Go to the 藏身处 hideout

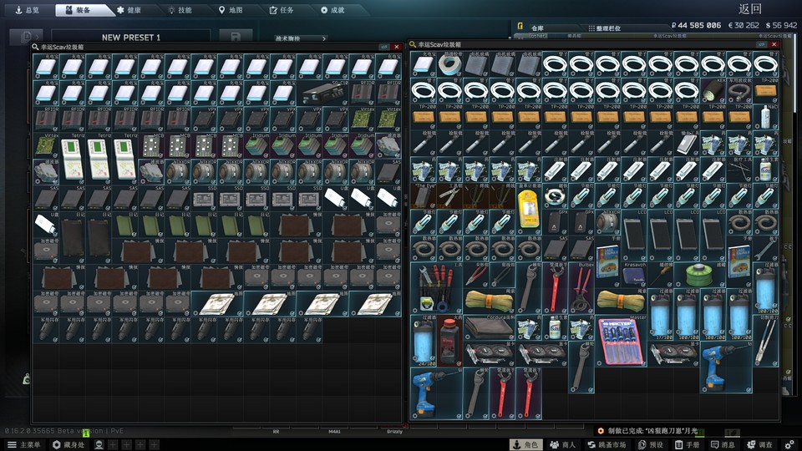[69, 445]
